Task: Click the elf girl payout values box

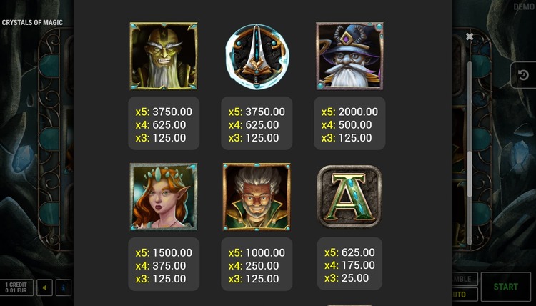Action: pos(164,265)
